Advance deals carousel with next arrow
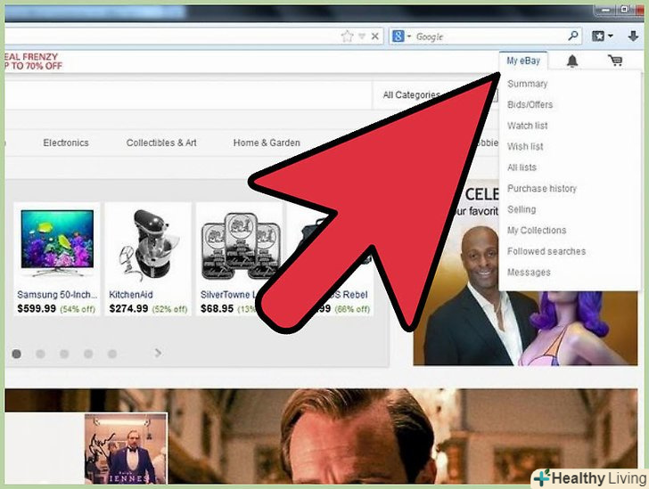The height and width of the screenshot is (489, 649). click(158, 353)
